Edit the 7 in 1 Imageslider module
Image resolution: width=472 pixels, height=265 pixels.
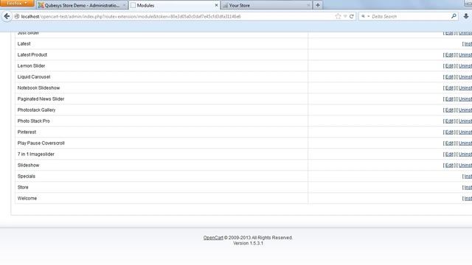(x=449, y=154)
